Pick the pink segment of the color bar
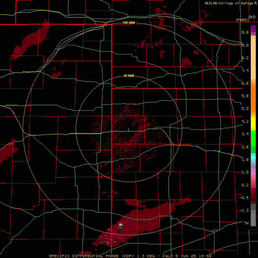258x258 pixels. click(x=253, y=174)
